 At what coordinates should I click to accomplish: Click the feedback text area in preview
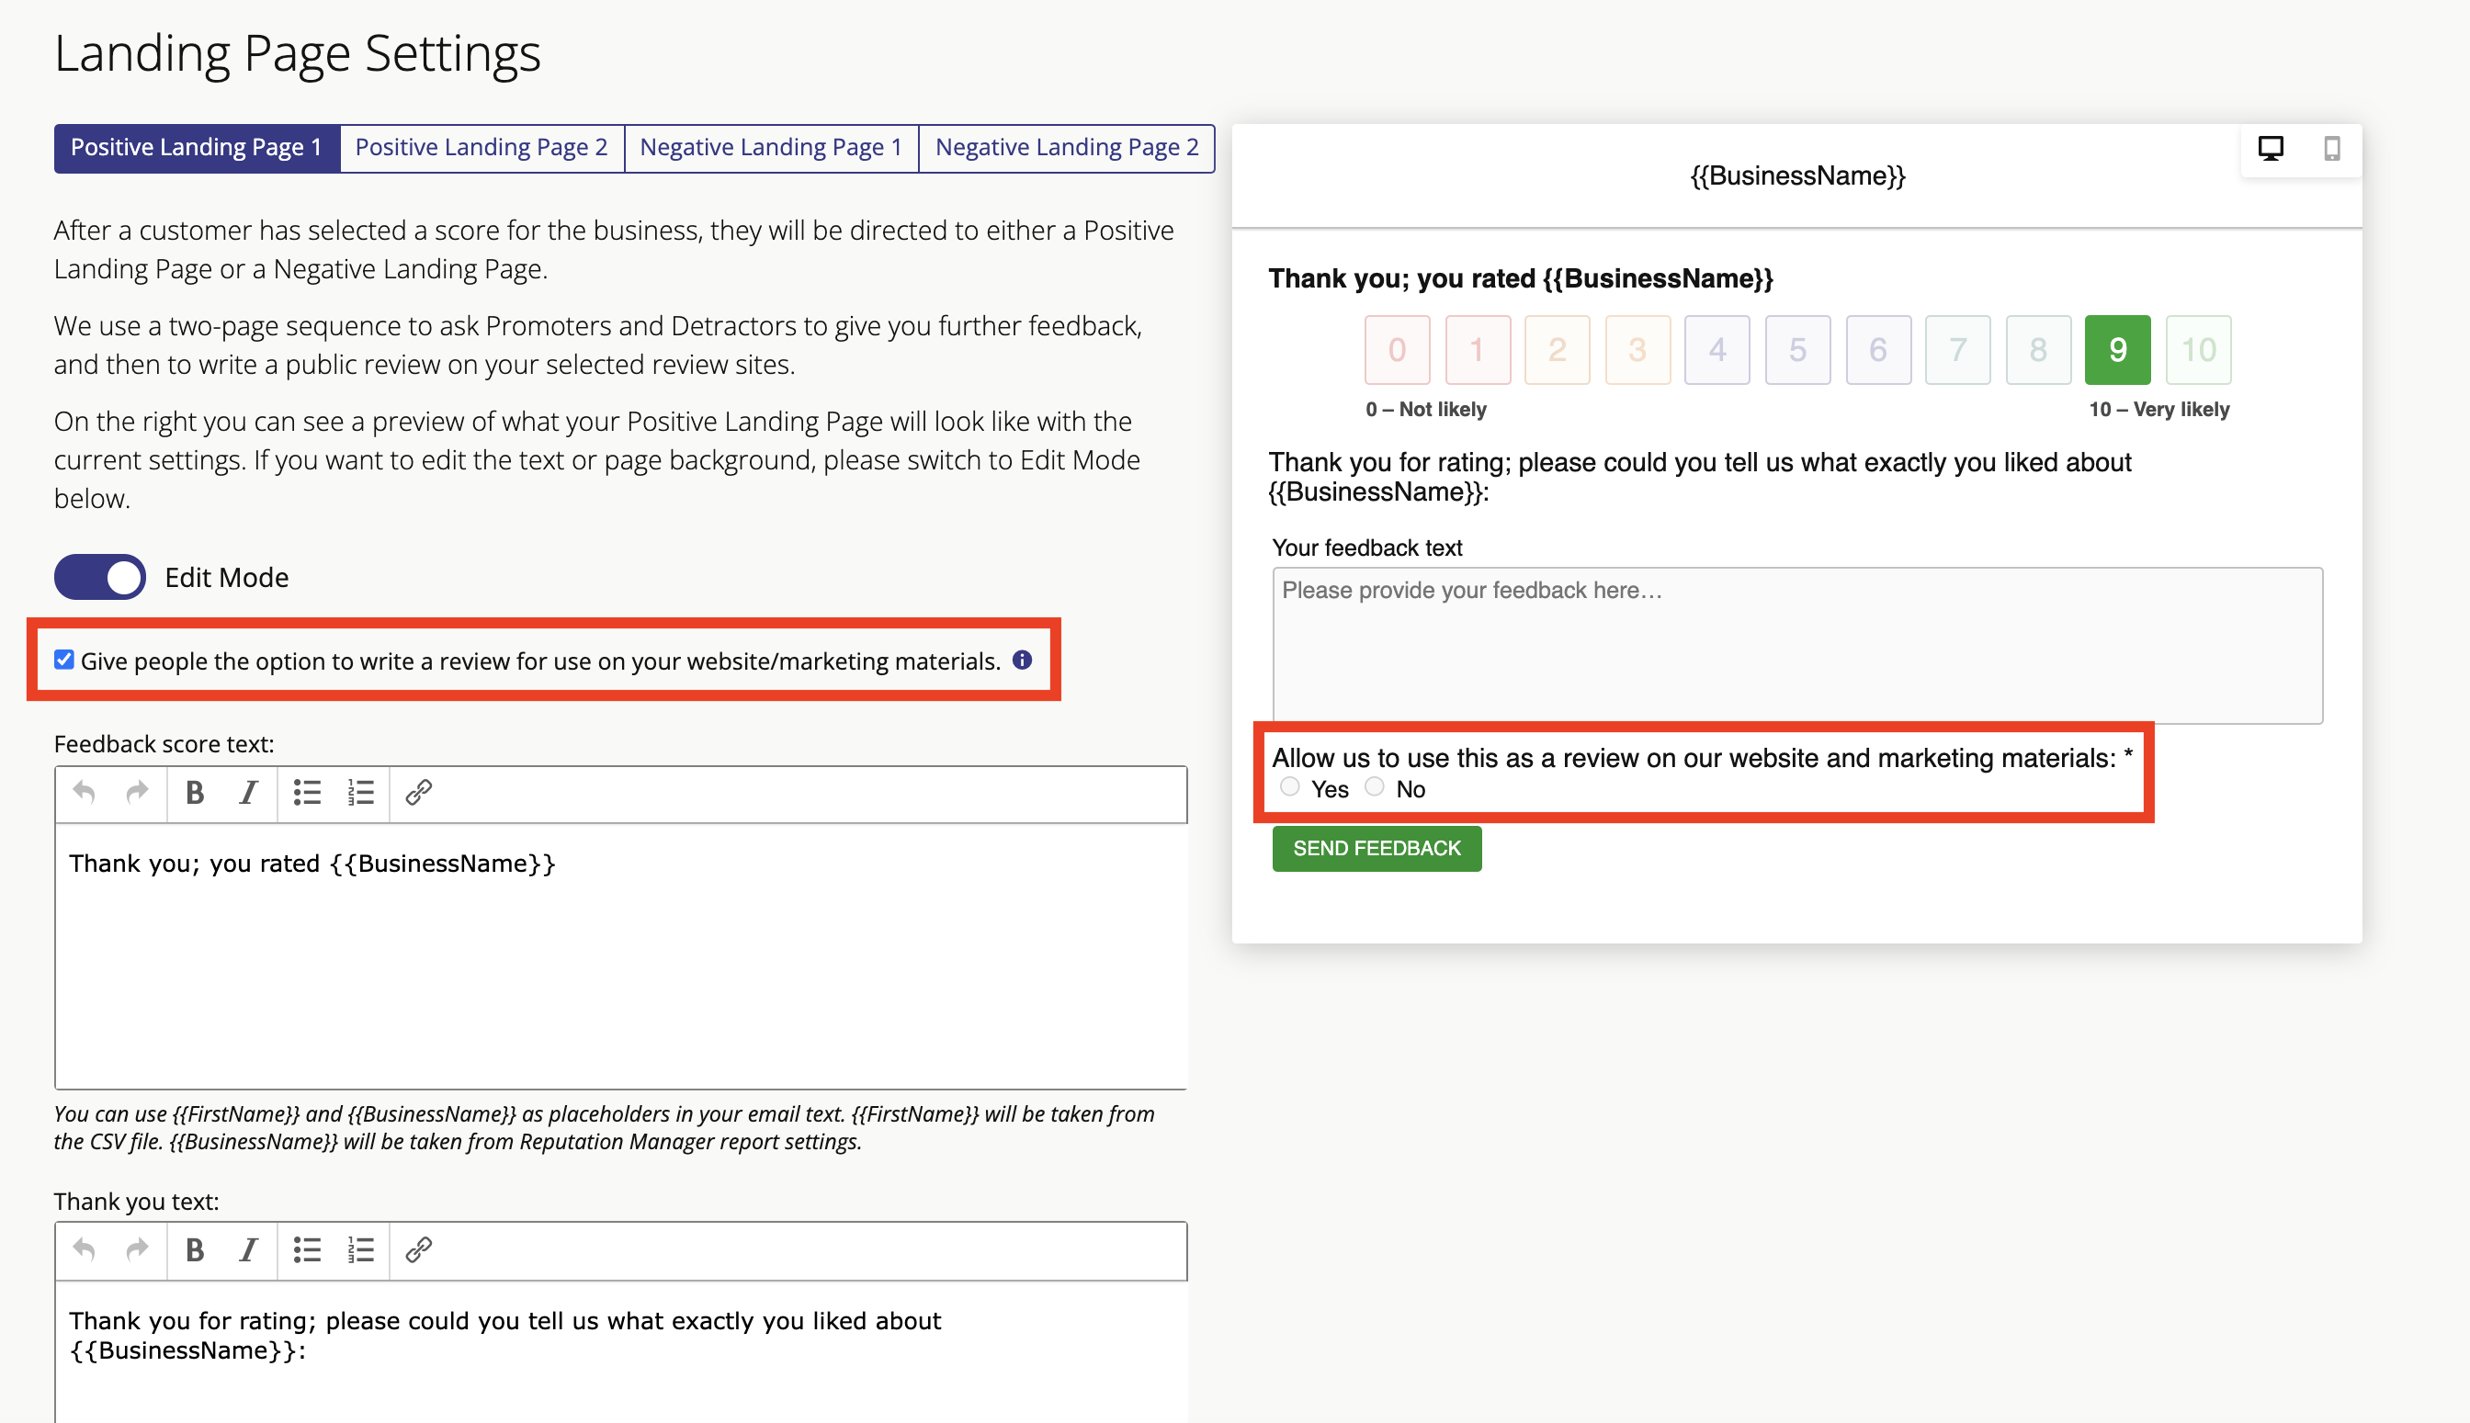tap(1797, 646)
